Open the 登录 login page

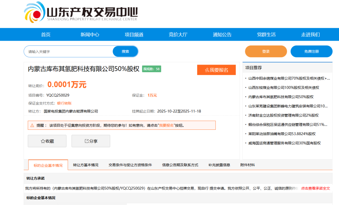pos(266,51)
